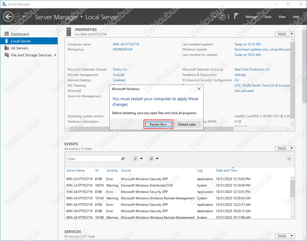The height and width of the screenshot is (241, 307).
Task: Click IE Enhanced Security Configuration On
Action: click(237, 80)
